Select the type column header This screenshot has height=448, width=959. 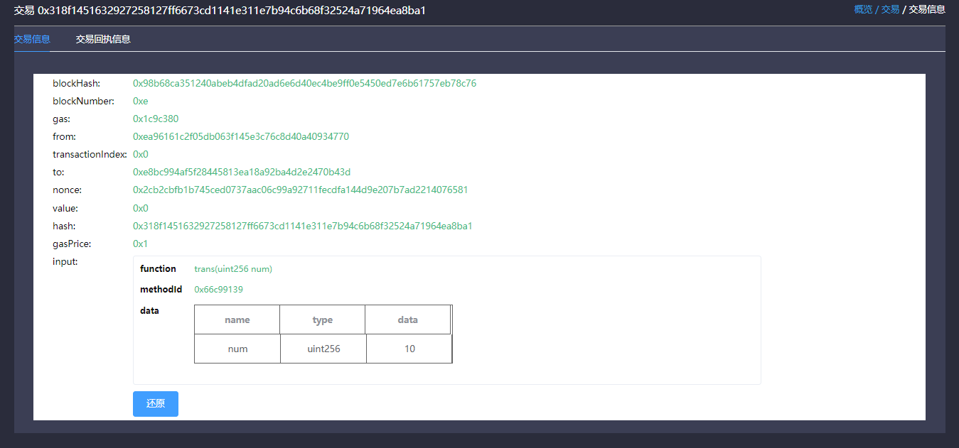[323, 319]
